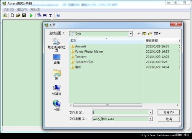Tile windows horizontally from the toolbar
The height and width of the screenshot is (139, 192).
click(45, 15)
